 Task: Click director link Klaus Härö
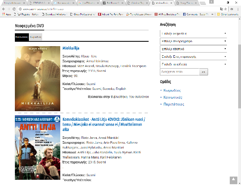[x=89, y=56]
